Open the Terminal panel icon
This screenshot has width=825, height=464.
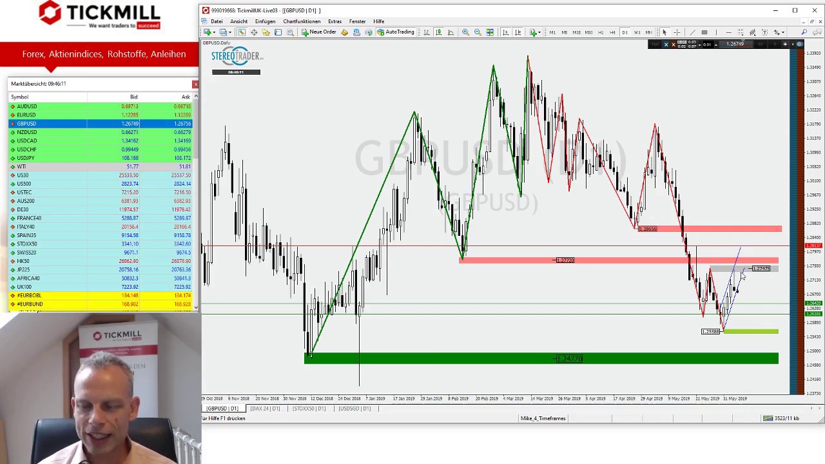pos(278,32)
